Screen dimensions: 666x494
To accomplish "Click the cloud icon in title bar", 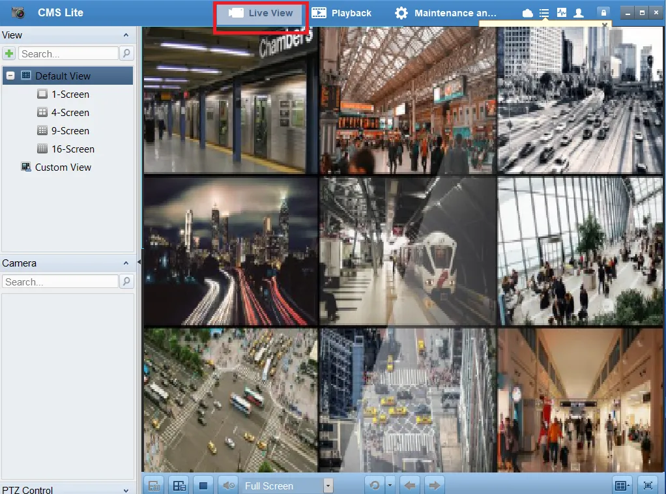I will (528, 13).
